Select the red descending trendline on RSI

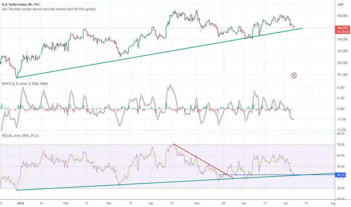[203, 161]
